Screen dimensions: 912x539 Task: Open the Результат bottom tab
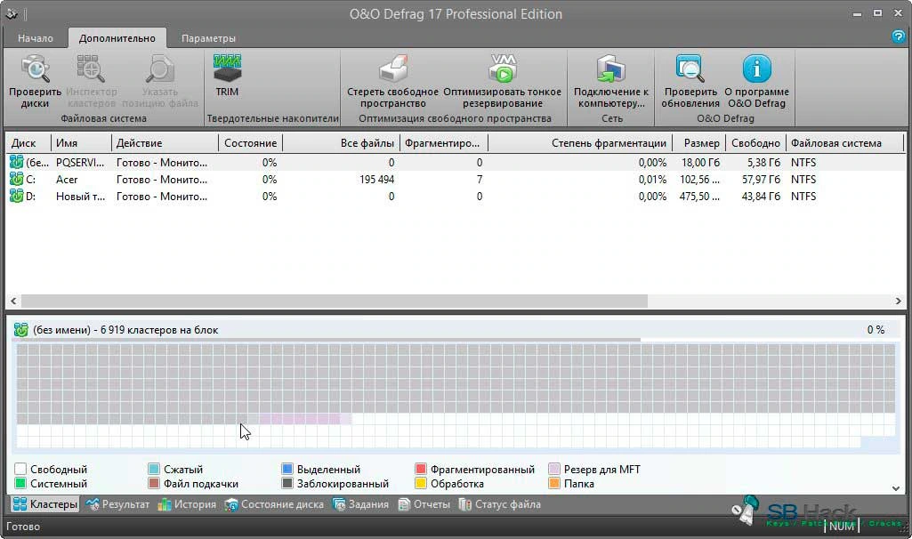tap(117, 504)
